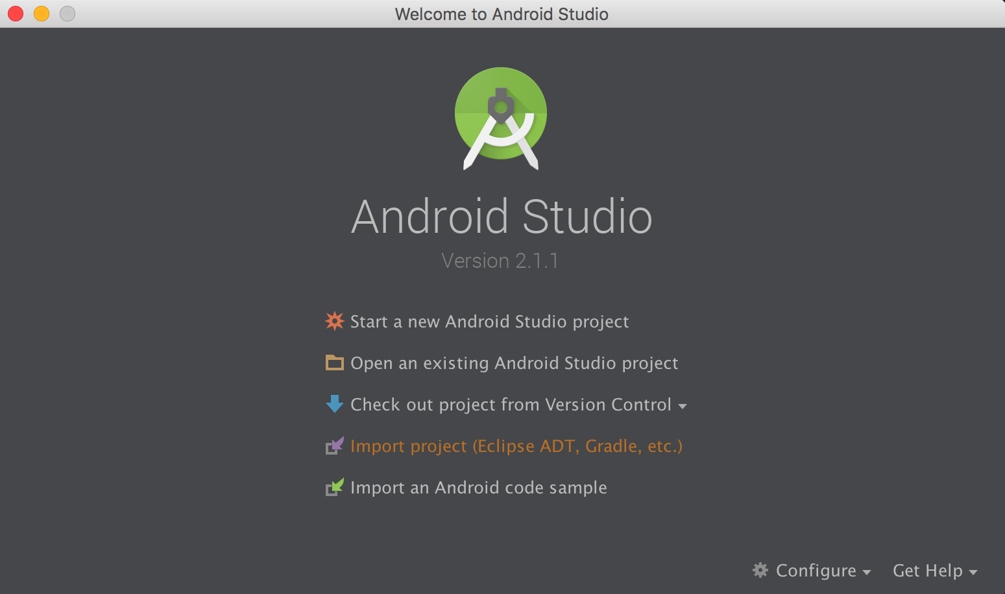Click the Android Studio compass logo
The image size is (1005, 594).
pos(501,118)
